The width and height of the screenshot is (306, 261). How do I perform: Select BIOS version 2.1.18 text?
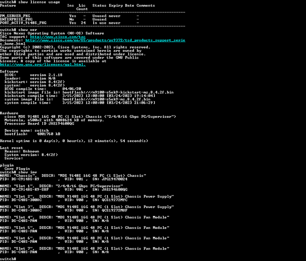33,75
